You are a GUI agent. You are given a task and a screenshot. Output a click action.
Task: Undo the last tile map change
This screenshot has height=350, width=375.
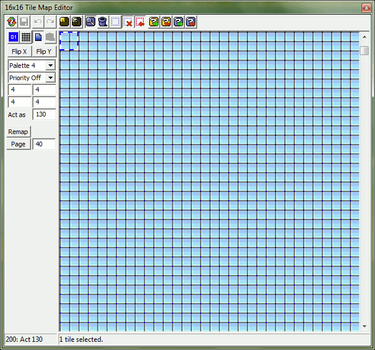(38, 22)
